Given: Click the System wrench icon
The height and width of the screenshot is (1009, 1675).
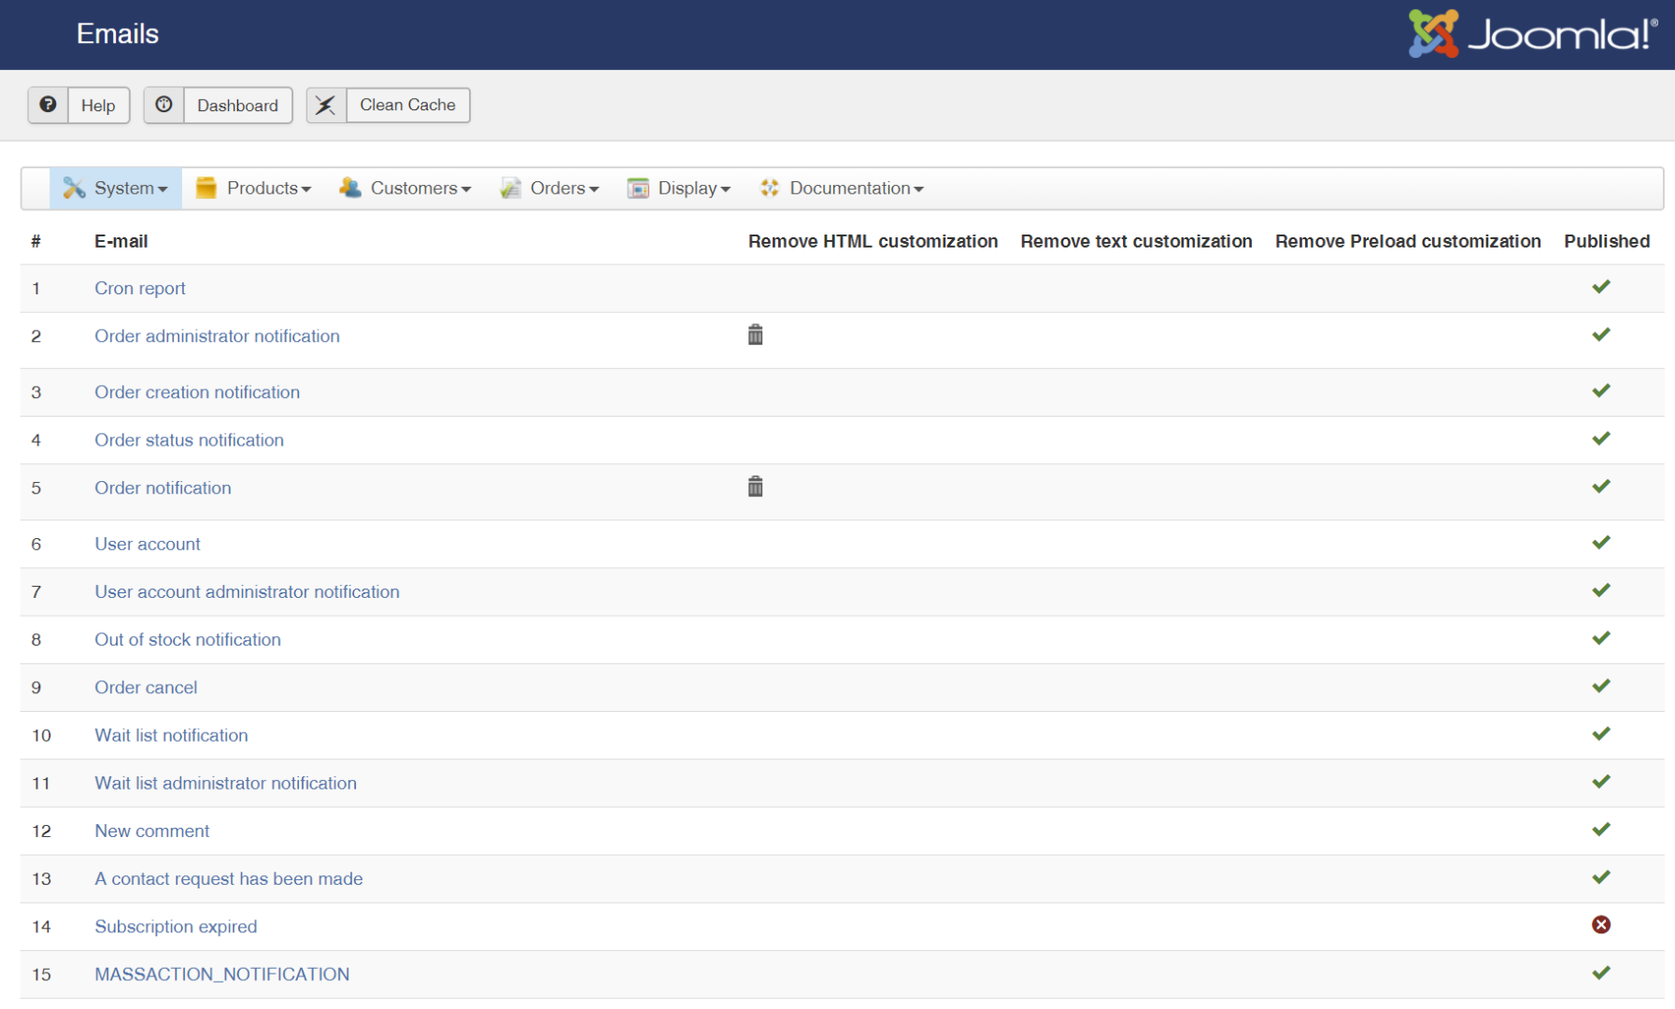Looking at the screenshot, I should point(74,188).
